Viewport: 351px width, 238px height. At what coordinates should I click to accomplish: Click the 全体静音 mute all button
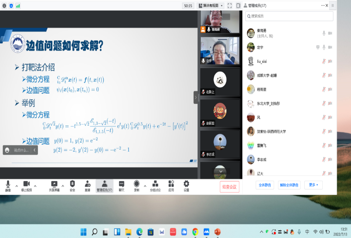[x=265, y=185]
